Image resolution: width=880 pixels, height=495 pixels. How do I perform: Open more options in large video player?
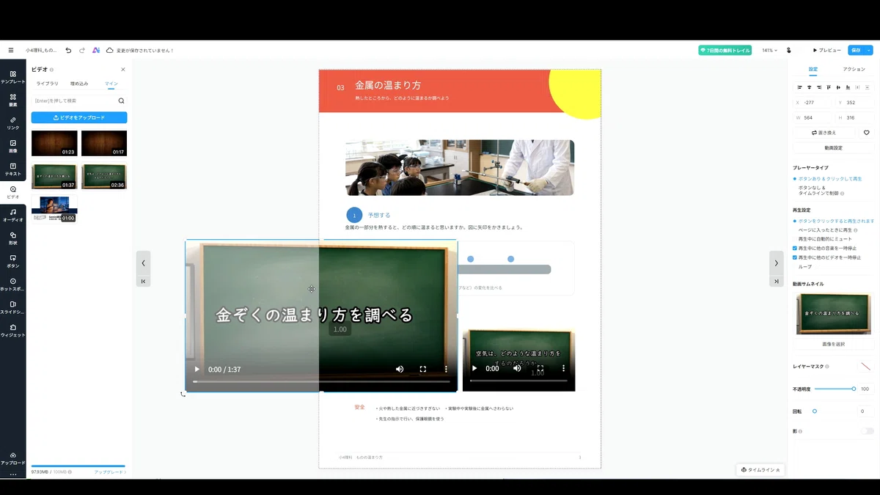click(446, 370)
